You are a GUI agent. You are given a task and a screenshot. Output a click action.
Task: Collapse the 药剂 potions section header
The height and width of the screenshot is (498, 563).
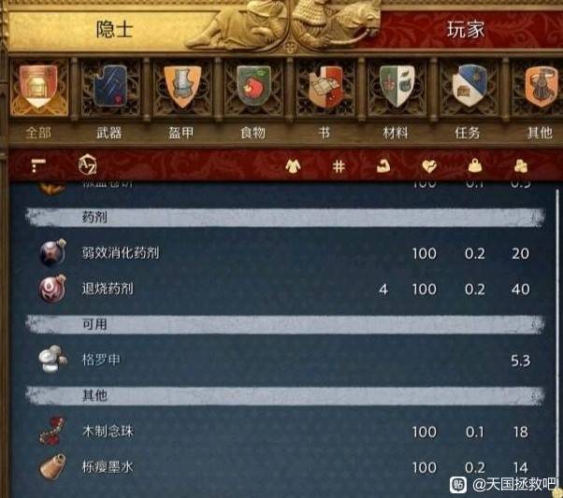(285, 217)
